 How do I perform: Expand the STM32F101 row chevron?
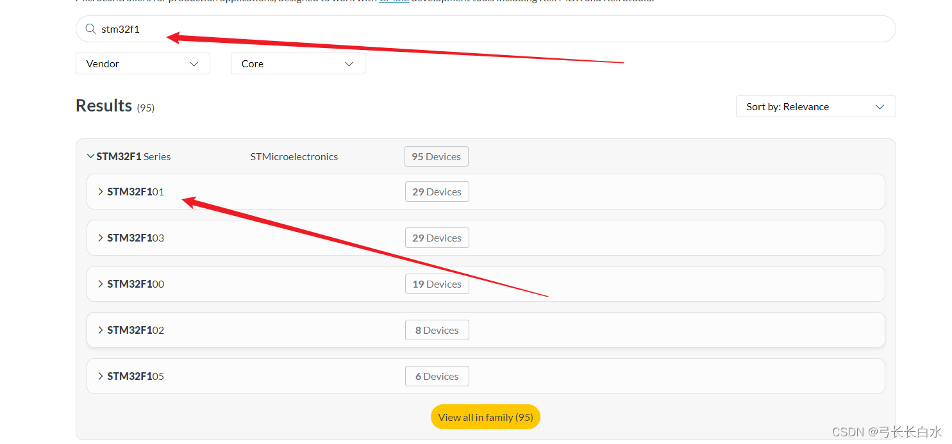(x=100, y=192)
